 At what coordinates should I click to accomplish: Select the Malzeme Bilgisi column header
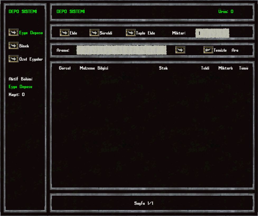94,68
